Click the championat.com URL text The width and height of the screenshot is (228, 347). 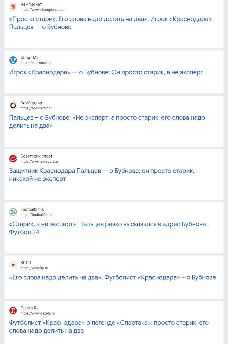[x=43, y=10]
